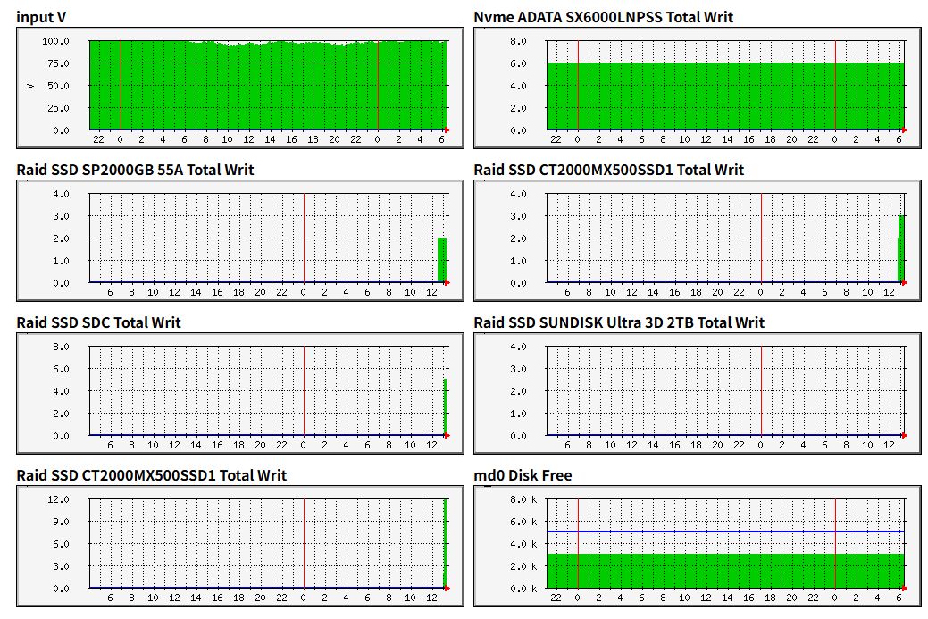Click the 100.0 y-axis label on input V graph
The height and width of the screenshot is (619, 928).
[56, 41]
